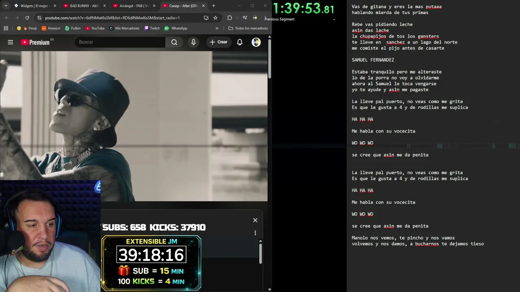Screen dimensions: 520x292
Task: Open the browser media controls icon
Action: [x=245, y=18]
